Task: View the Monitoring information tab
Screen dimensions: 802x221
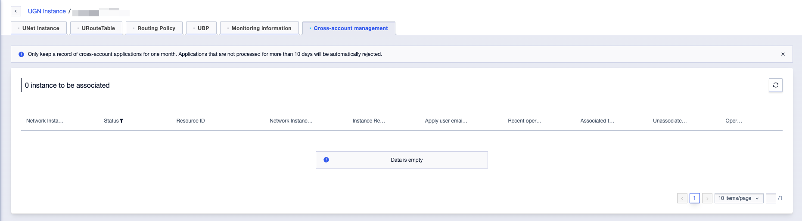Action: tap(260, 28)
